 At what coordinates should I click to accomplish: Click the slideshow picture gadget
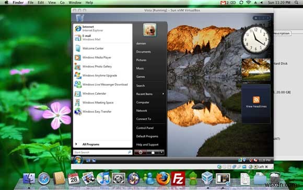256,69
